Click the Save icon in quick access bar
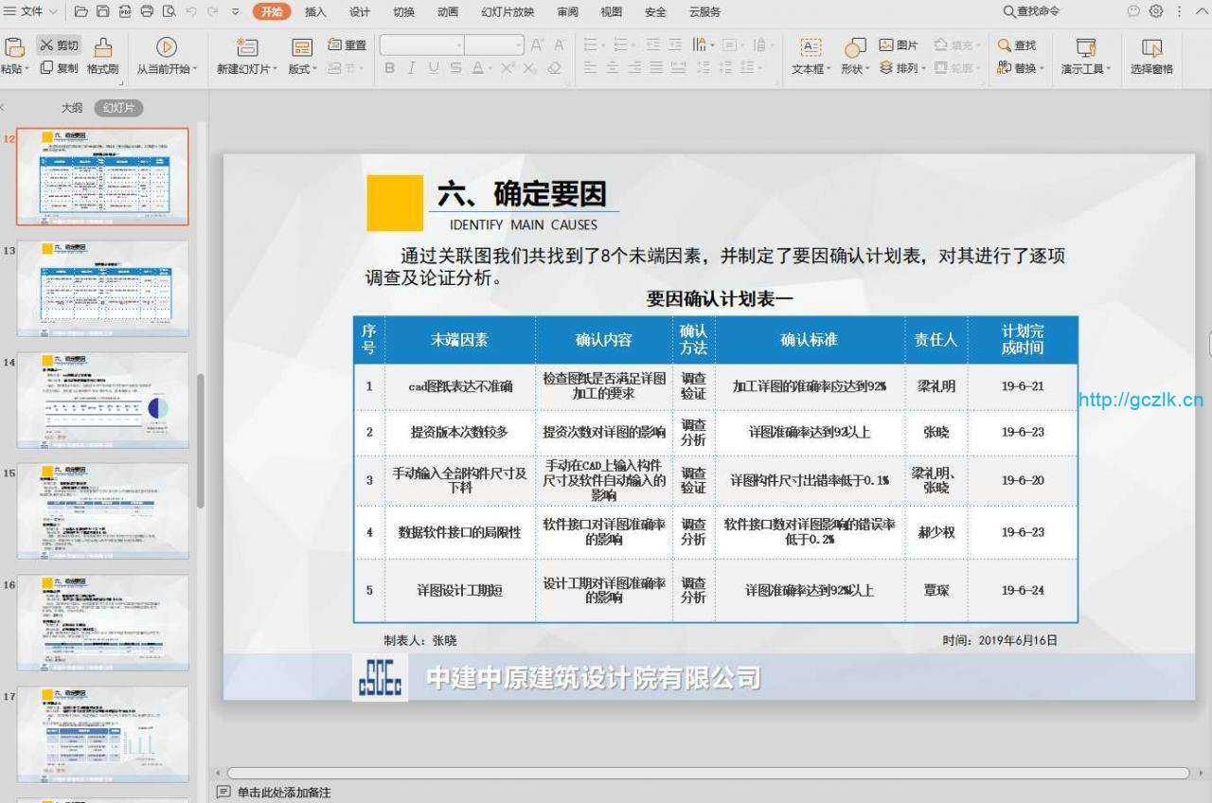 click(102, 11)
